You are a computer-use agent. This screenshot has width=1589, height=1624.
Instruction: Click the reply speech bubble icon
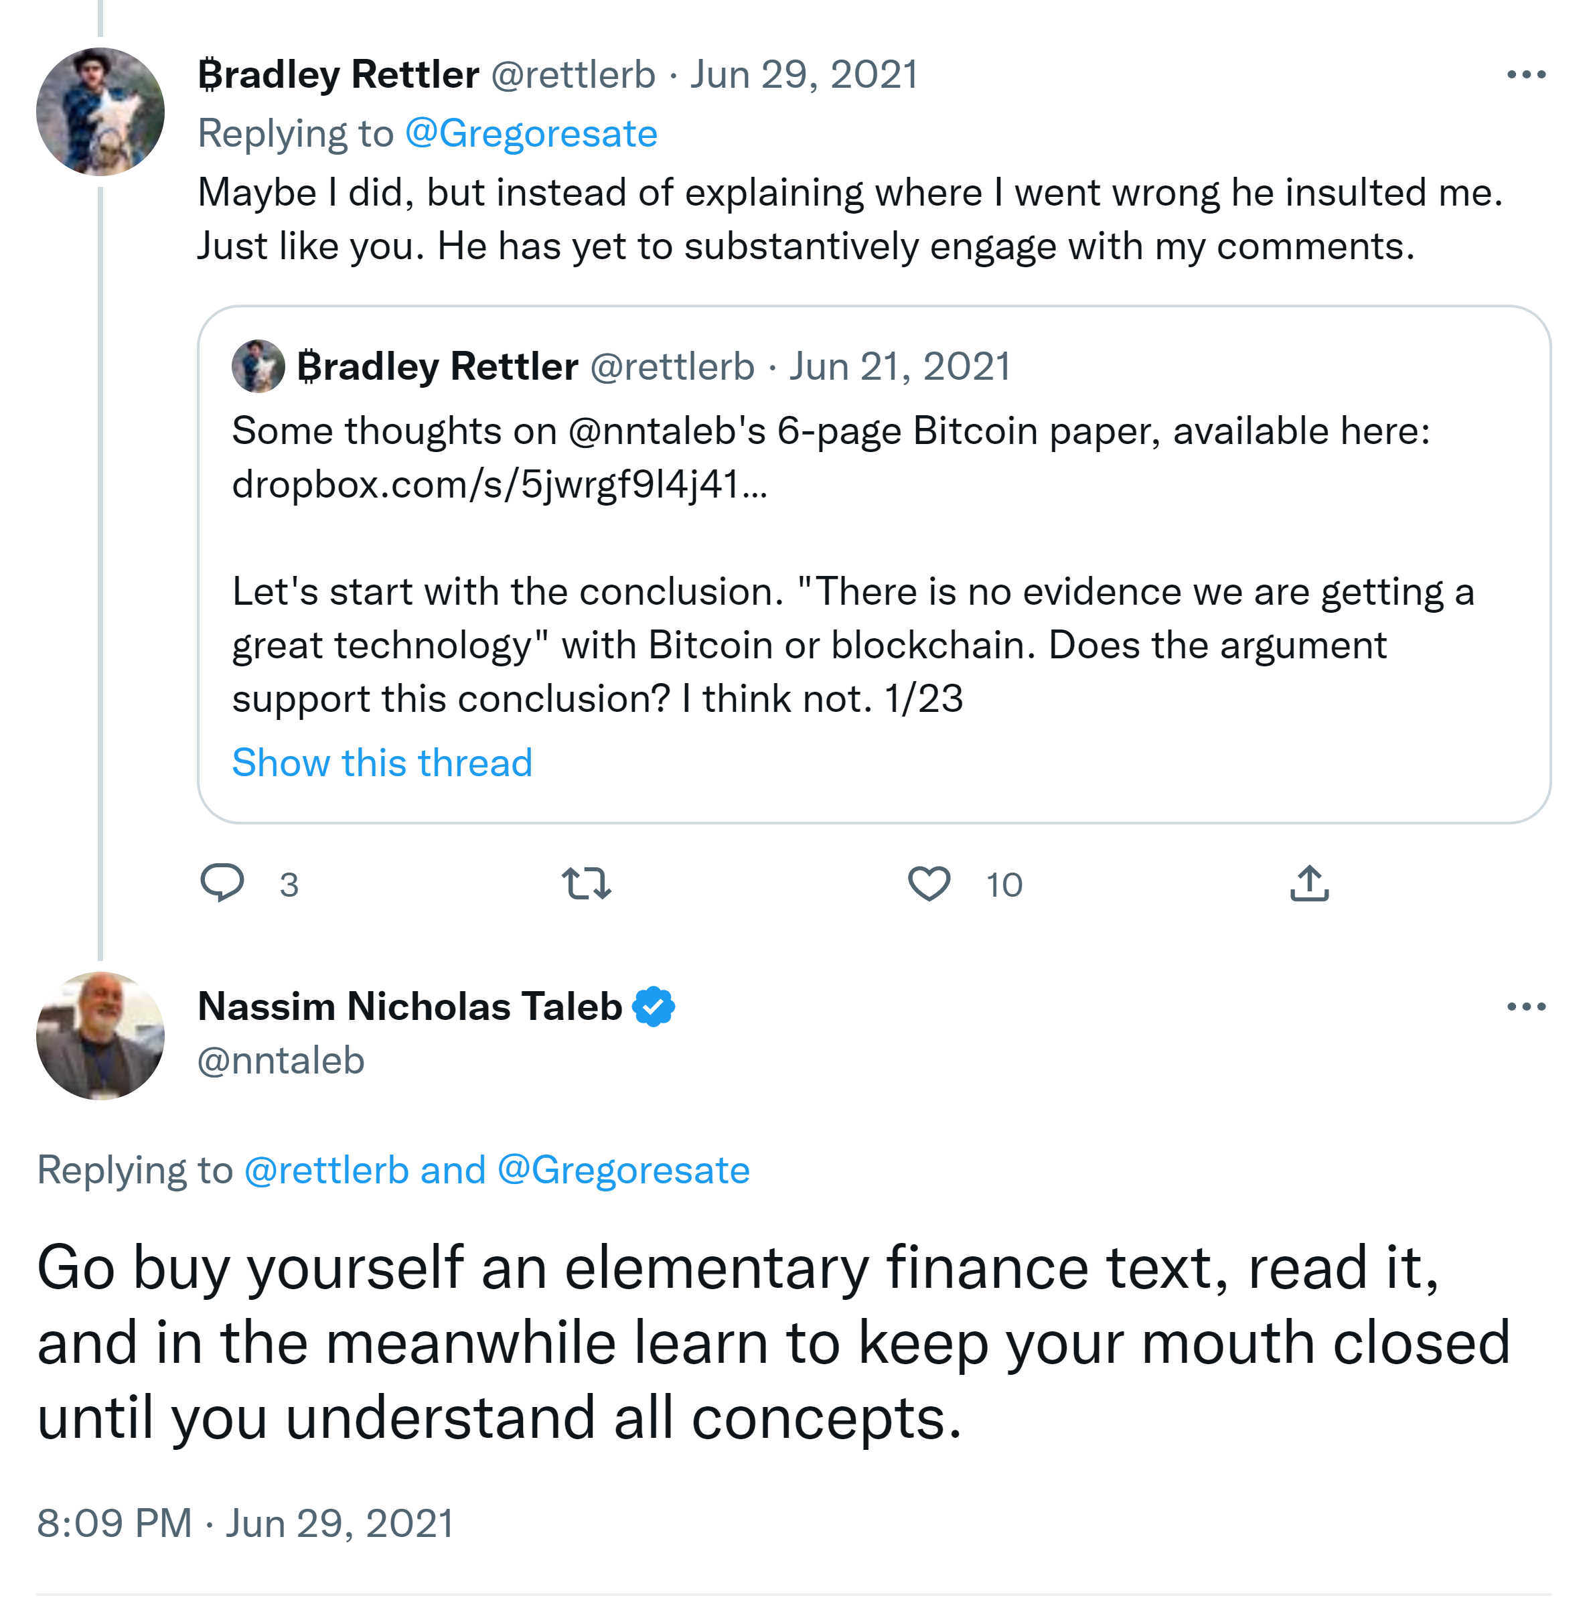(x=222, y=883)
